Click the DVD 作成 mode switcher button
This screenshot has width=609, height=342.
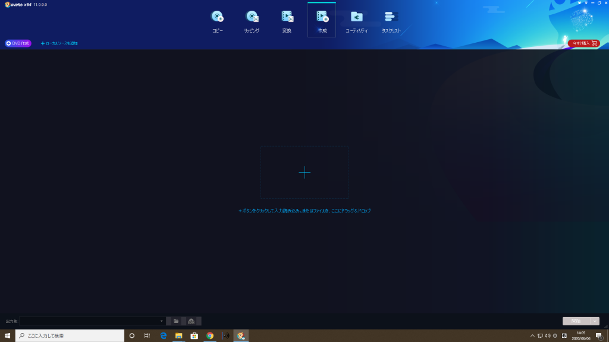pos(18,43)
